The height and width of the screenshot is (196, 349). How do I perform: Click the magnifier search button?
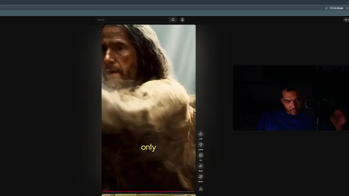click(x=173, y=20)
